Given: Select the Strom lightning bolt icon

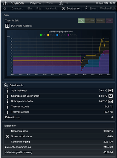Looking at the screenshot, I should tap(86, 8).
